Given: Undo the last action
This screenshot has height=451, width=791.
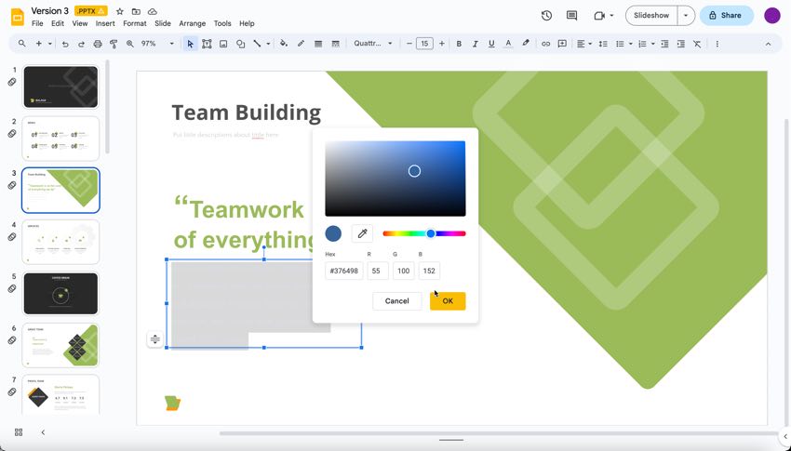Looking at the screenshot, I should pyautogui.click(x=65, y=44).
